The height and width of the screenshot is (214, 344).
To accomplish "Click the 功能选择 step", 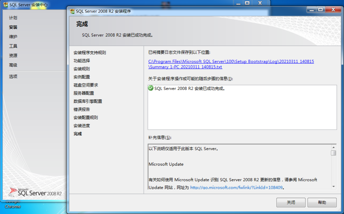I will coord(82,61).
